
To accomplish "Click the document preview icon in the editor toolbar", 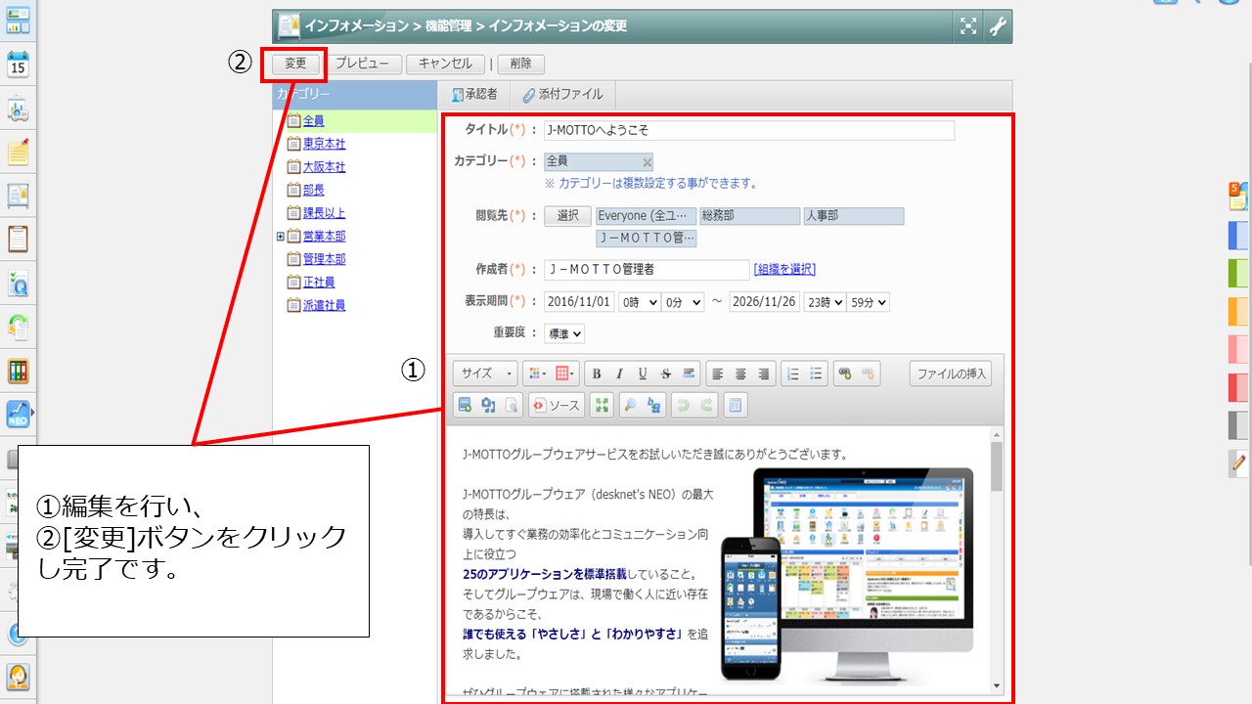I will [512, 405].
